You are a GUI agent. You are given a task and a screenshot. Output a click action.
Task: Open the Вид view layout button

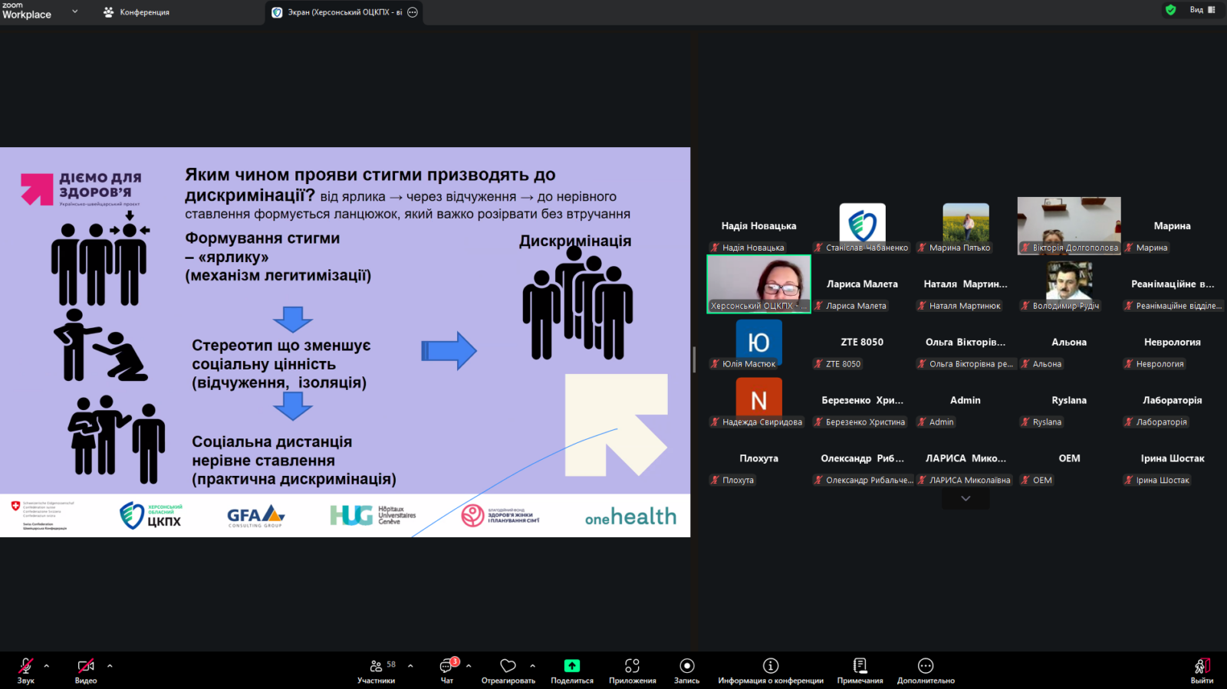(1202, 10)
